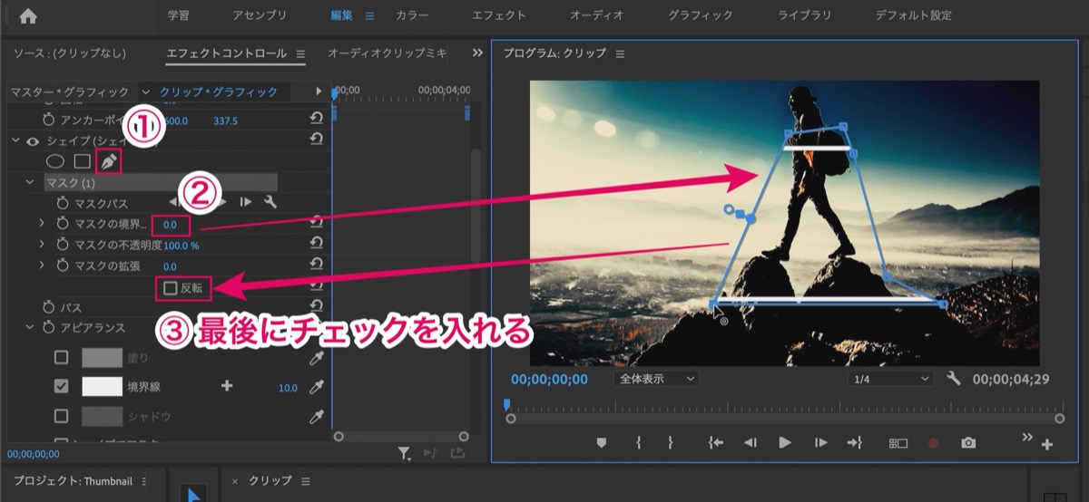Pick shadow color with the シャドウ eyedropper
The width and height of the screenshot is (1089, 502).
(317, 416)
